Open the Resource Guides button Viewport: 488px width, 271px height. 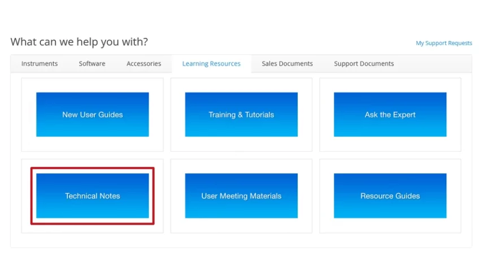[390, 196]
